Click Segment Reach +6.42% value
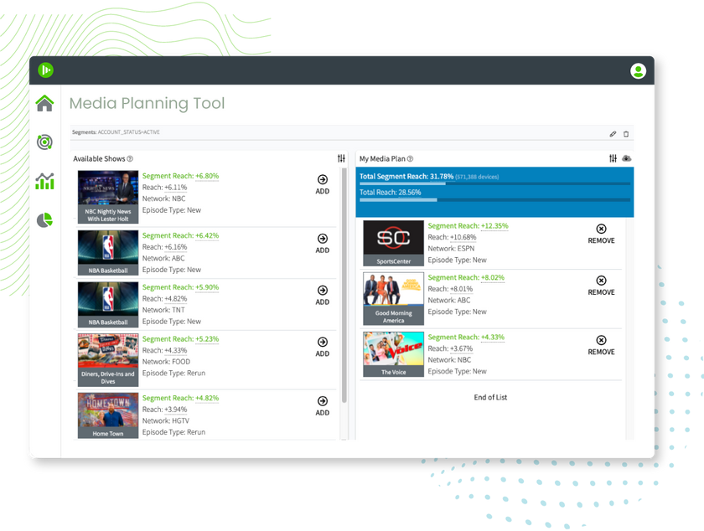This screenshot has height=531, width=704. [207, 235]
